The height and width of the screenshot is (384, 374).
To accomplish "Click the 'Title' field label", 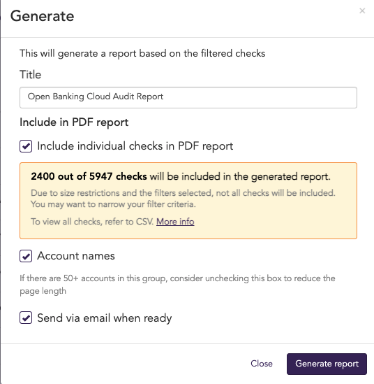I will pyautogui.click(x=30, y=75).
